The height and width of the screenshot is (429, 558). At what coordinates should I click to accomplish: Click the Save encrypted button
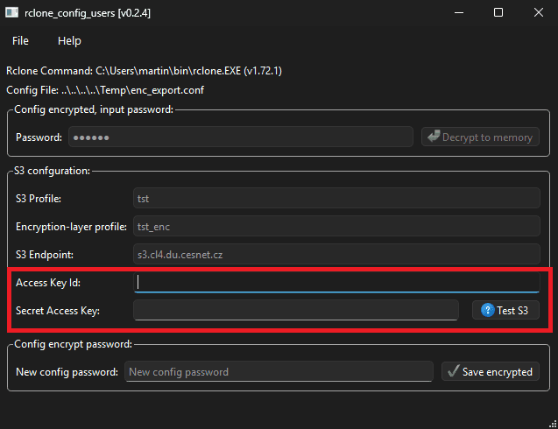pyautogui.click(x=491, y=371)
